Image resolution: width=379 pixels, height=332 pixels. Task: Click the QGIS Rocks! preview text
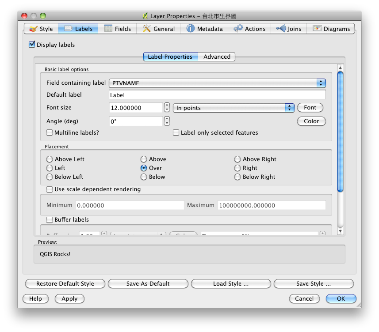[55, 254]
